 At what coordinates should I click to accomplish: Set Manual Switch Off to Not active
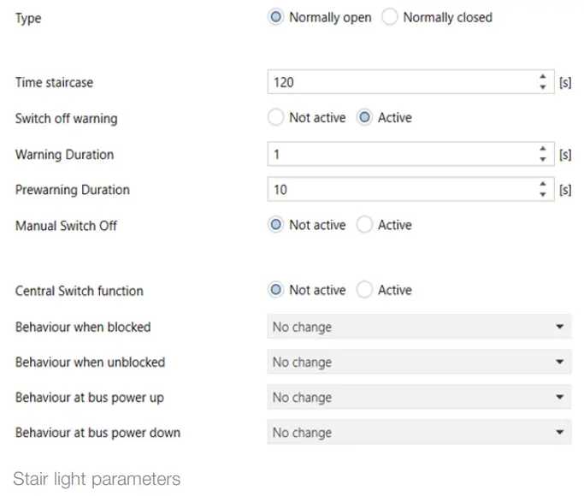coord(276,225)
